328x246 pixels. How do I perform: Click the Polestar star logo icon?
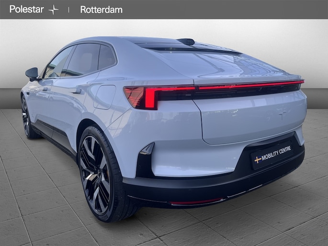(x=53, y=10)
